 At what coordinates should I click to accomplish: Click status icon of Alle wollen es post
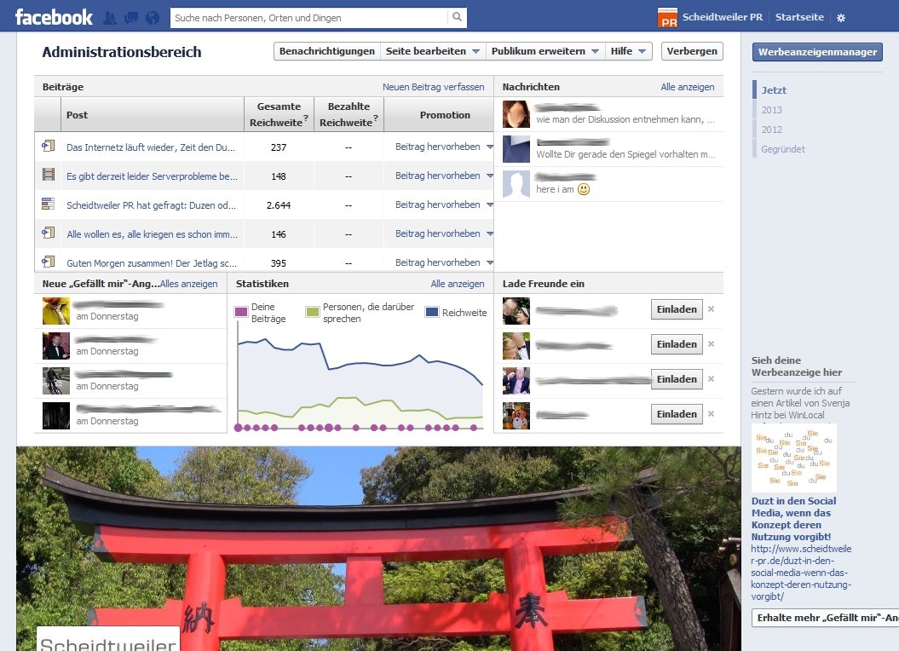[x=49, y=233]
